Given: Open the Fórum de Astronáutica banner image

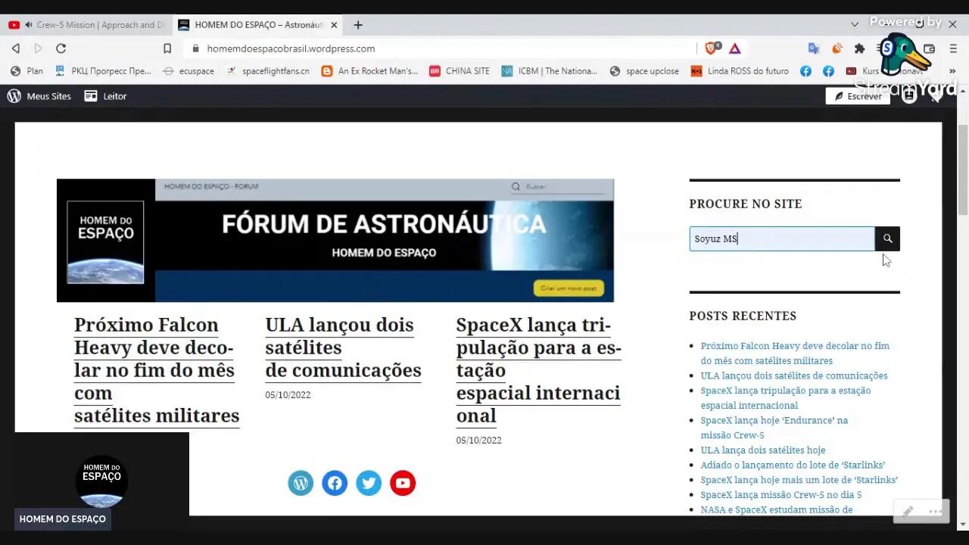Looking at the screenshot, I should coord(335,241).
